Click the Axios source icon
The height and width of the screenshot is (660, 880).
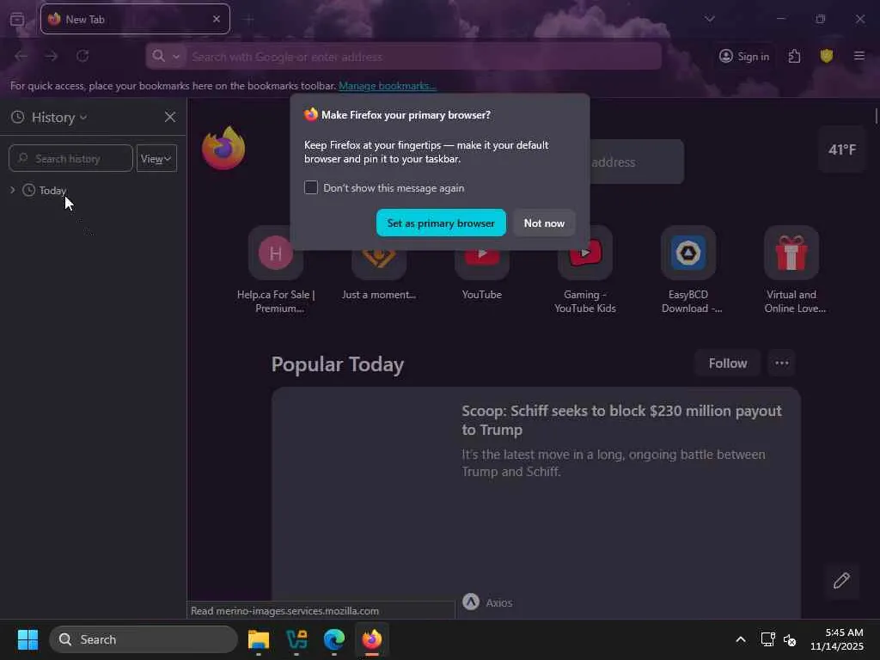[x=471, y=602]
